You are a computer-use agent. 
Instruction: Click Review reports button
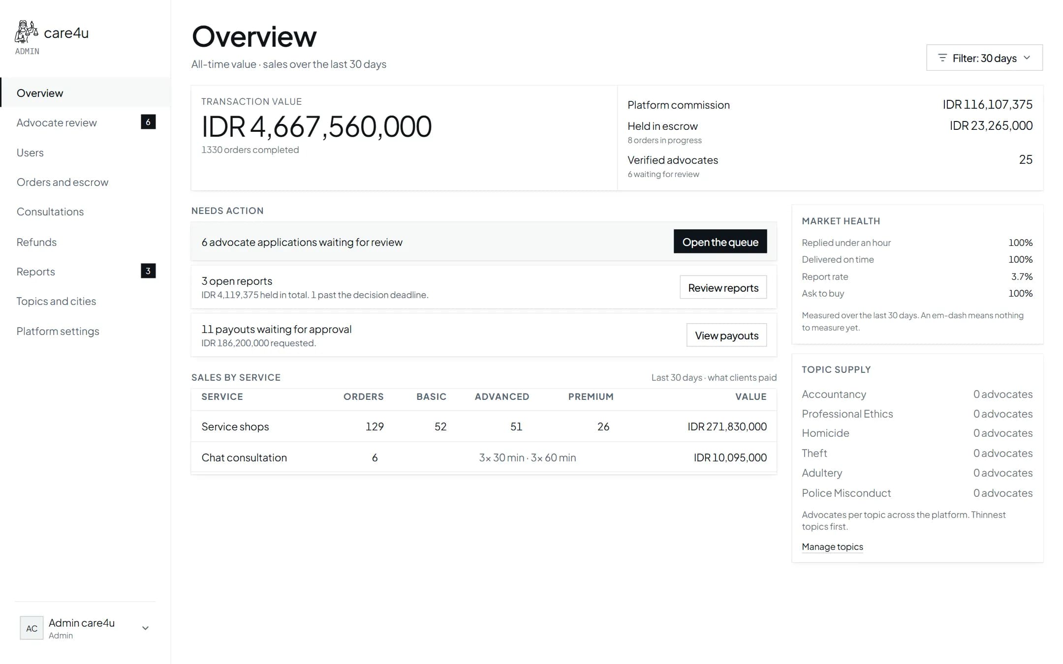[723, 287]
